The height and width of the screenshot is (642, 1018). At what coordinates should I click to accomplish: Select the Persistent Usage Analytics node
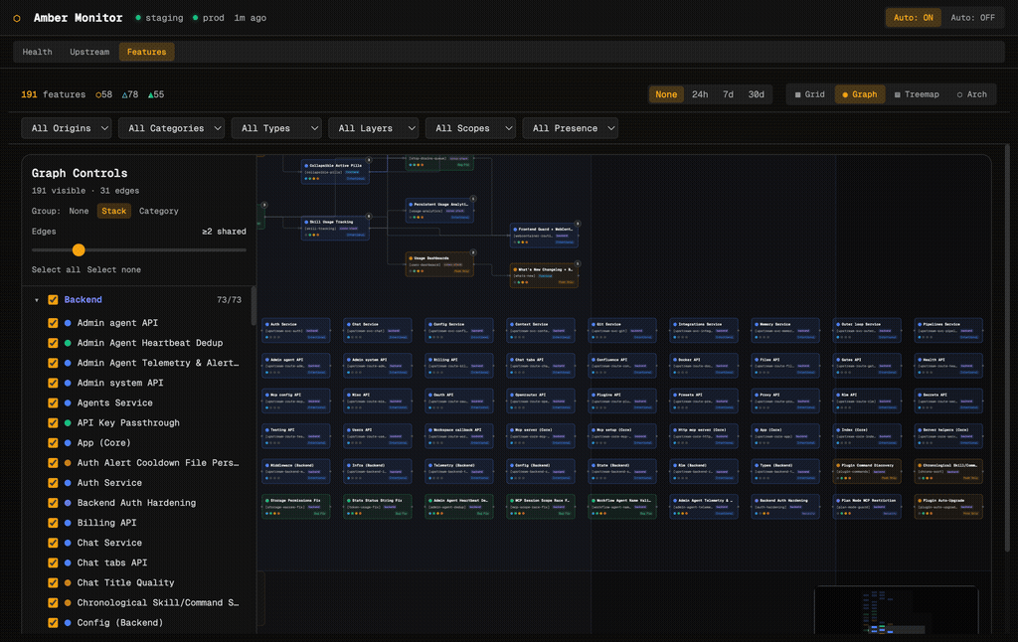tap(439, 211)
